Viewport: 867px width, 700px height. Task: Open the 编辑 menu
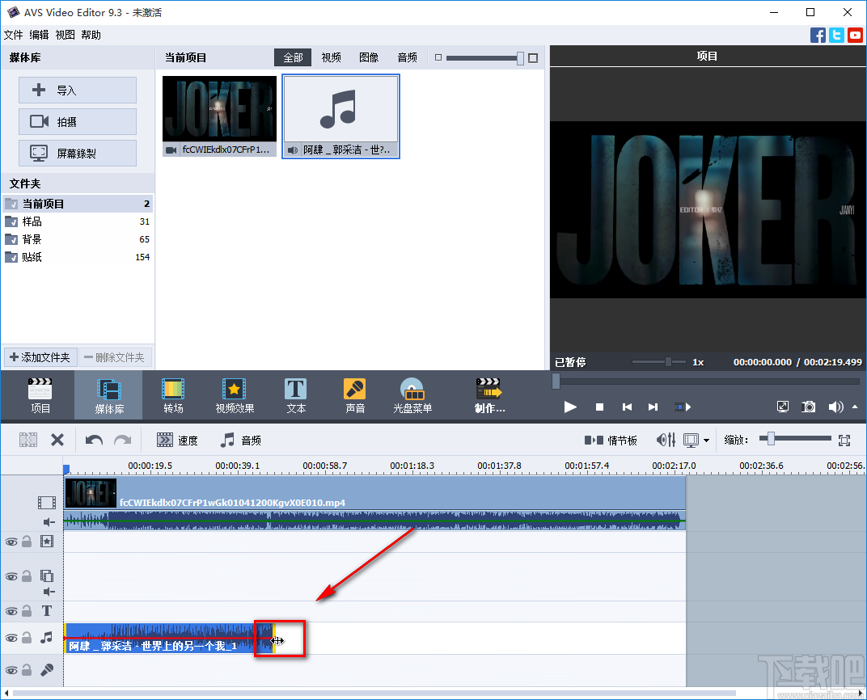pyautogui.click(x=38, y=35)
